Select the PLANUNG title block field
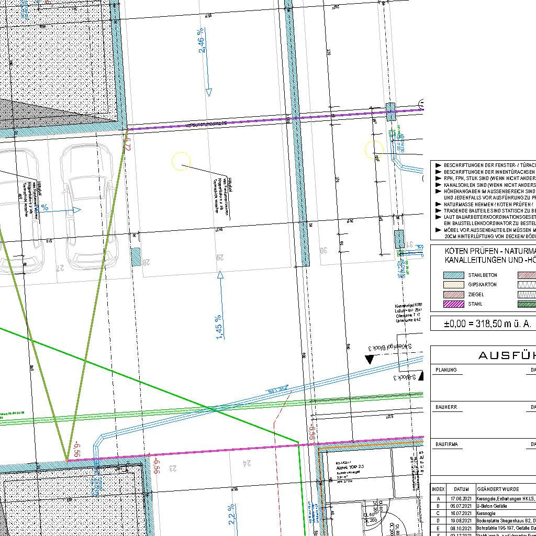The height and width of the screenshot is (536, 536). coord(446,370)
